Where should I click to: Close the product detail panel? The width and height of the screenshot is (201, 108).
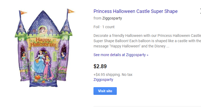point(200,11)
